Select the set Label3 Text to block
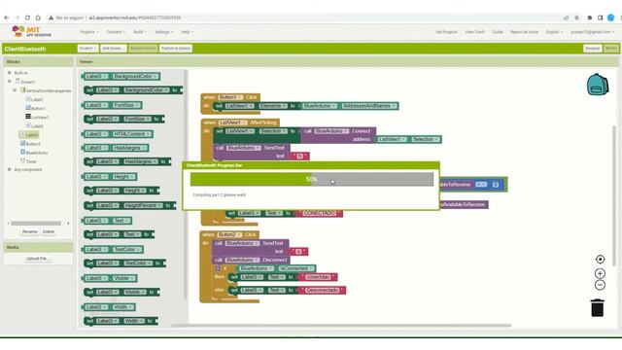The height and width of the screenshot is (350, 622). (x=120, y=234)
